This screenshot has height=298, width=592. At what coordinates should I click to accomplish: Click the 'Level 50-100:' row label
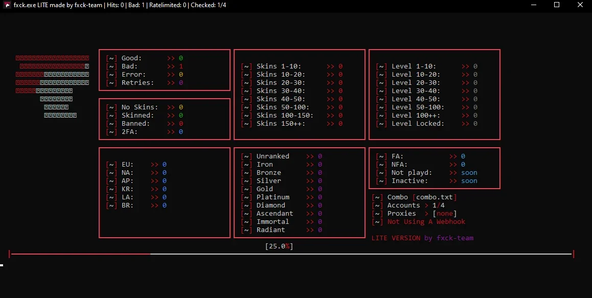point(418,107)
